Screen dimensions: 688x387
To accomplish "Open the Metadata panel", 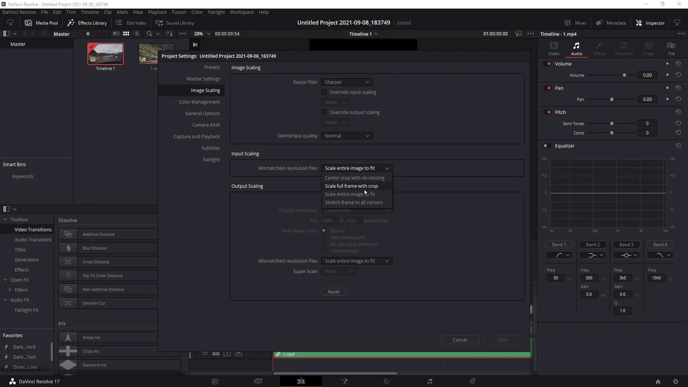I will 611,23.
